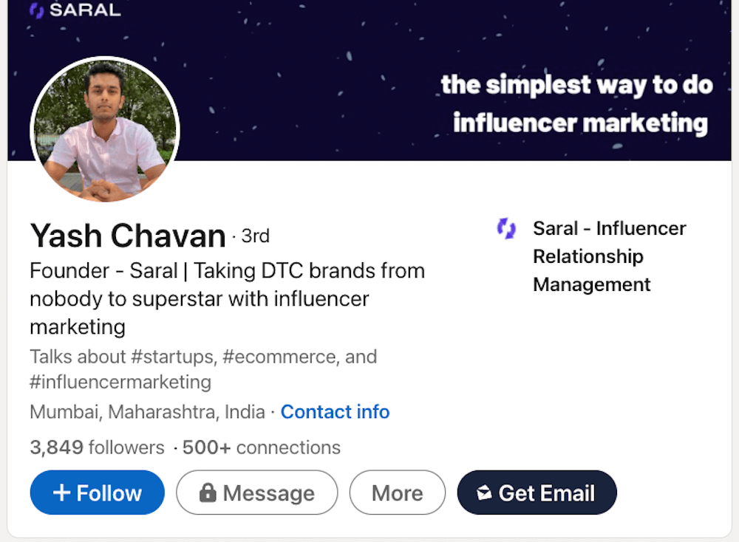
Task: View the 3,849 followers list
Action: coord(95,447)
